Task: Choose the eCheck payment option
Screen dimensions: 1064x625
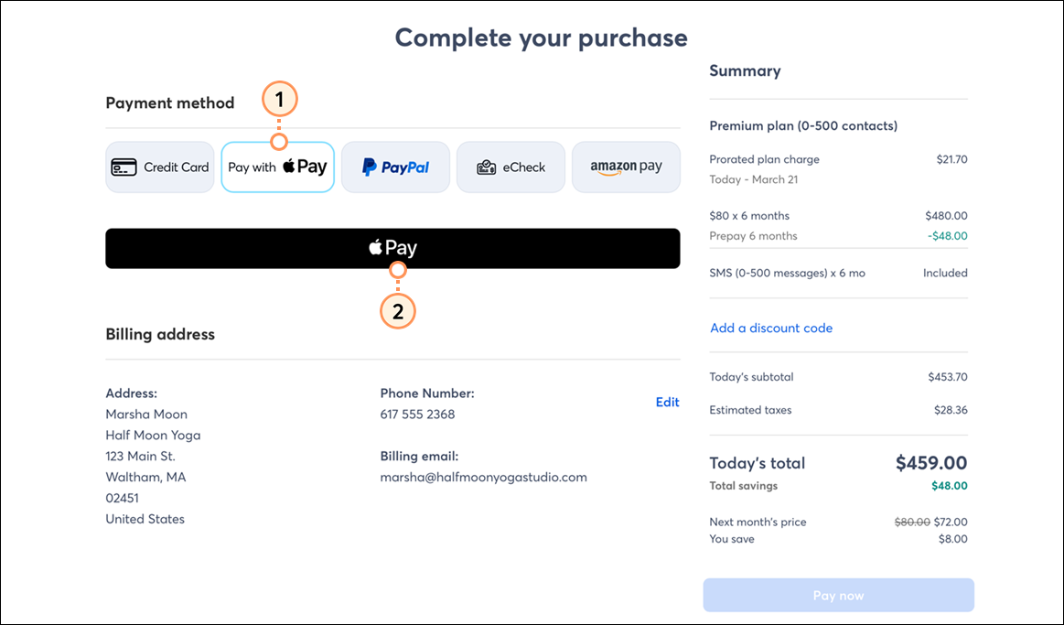Action: pyautogui.click(x=511, y=167)
